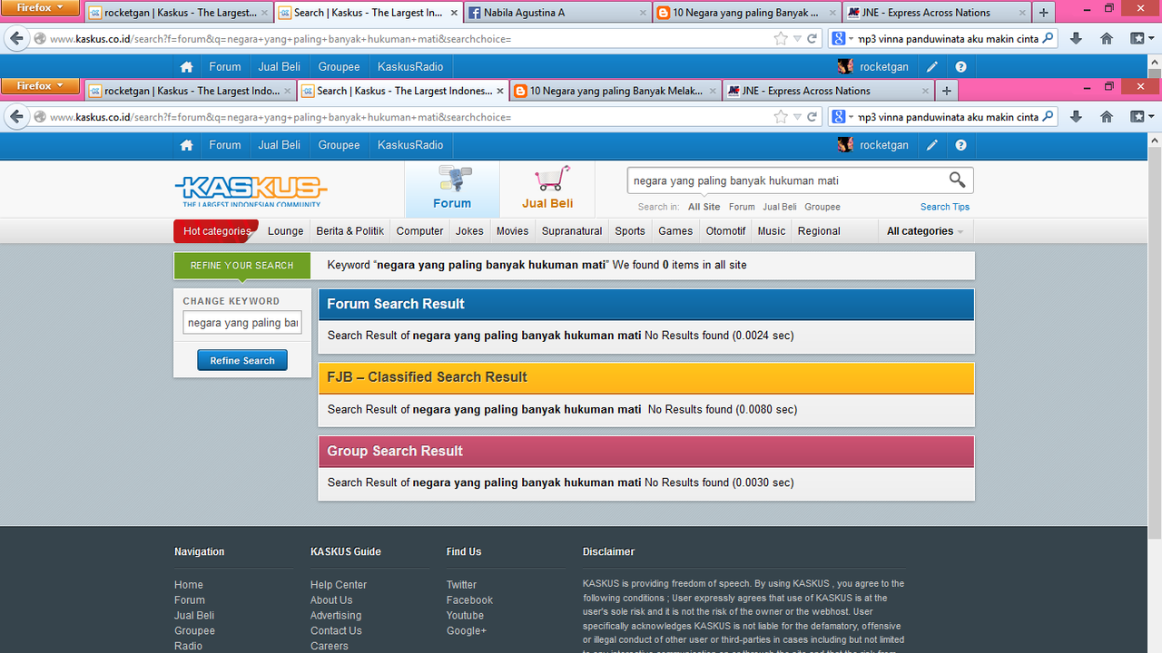The width and height of the screenshot is (1162, 653).
Task: Switch to 'rocketgan | Kaskus' tab in front window
Action: click(190, 91)
